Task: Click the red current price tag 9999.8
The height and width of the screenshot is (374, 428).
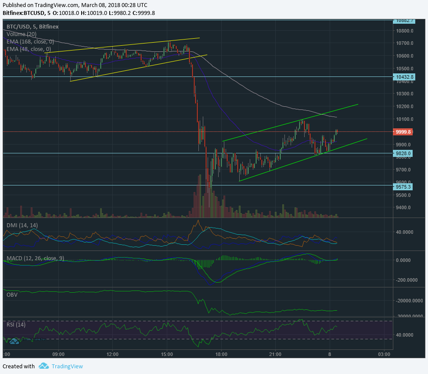Action: click(403, 132)
